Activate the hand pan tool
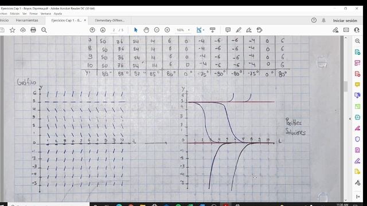367x206 pixels. pyautogui.click(x=146, y=30)
